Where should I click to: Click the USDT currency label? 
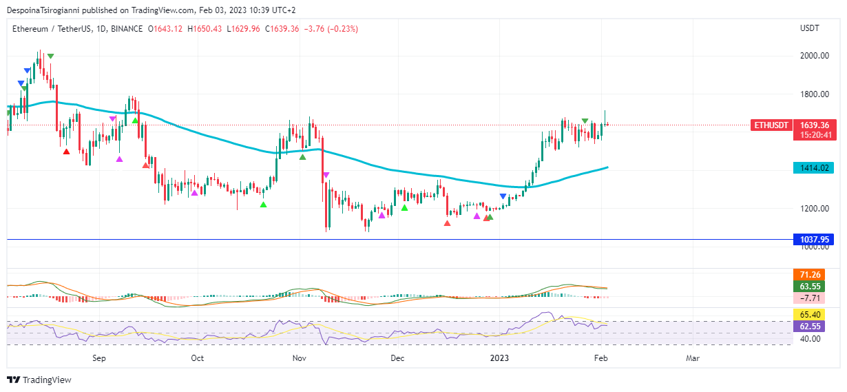pos(809,28)
